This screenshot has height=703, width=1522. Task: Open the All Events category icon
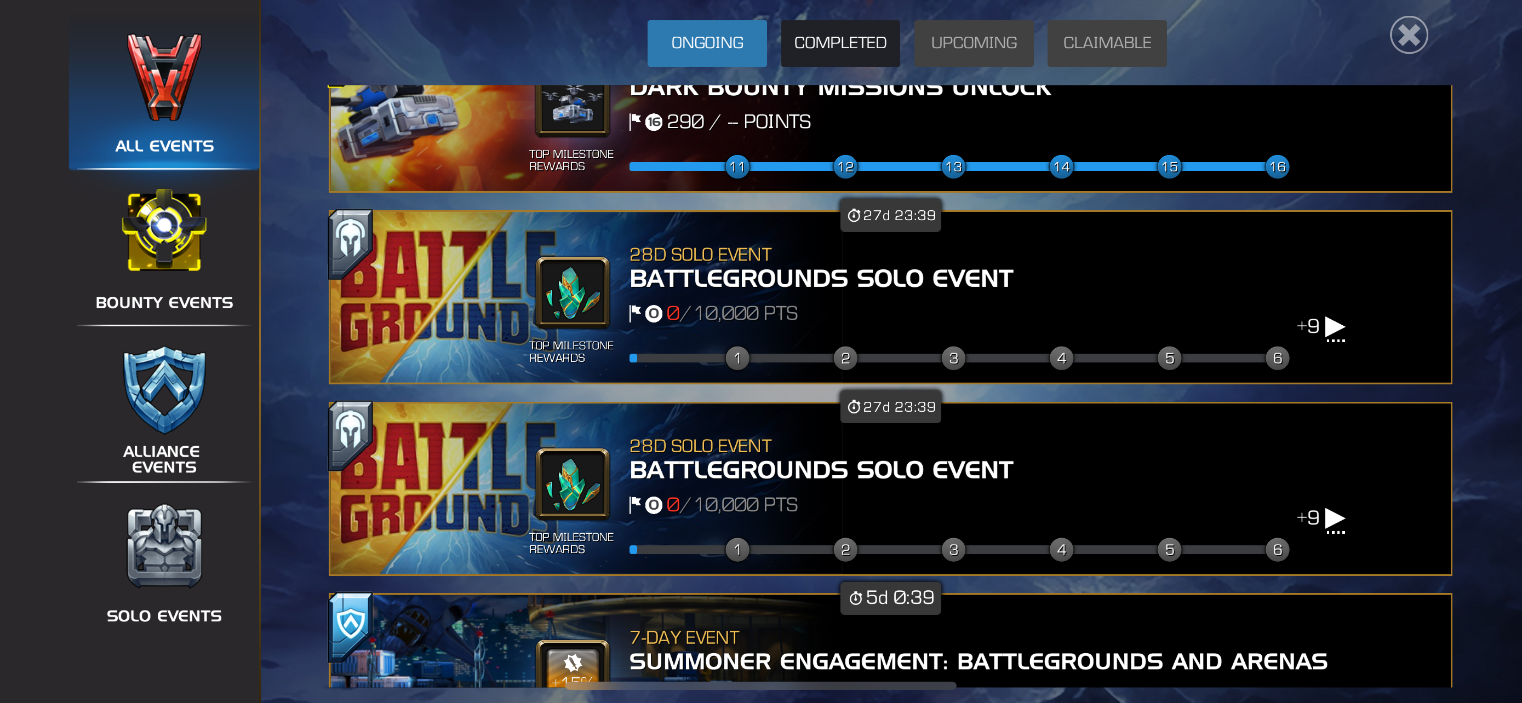click(164, 77)
